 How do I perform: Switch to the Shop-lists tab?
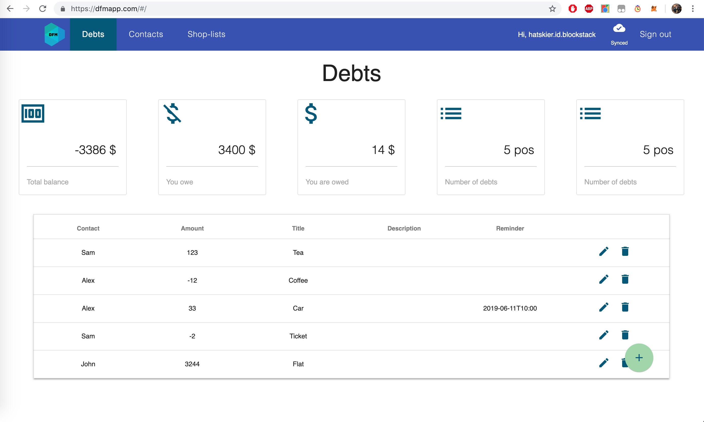tap(206, 34)
